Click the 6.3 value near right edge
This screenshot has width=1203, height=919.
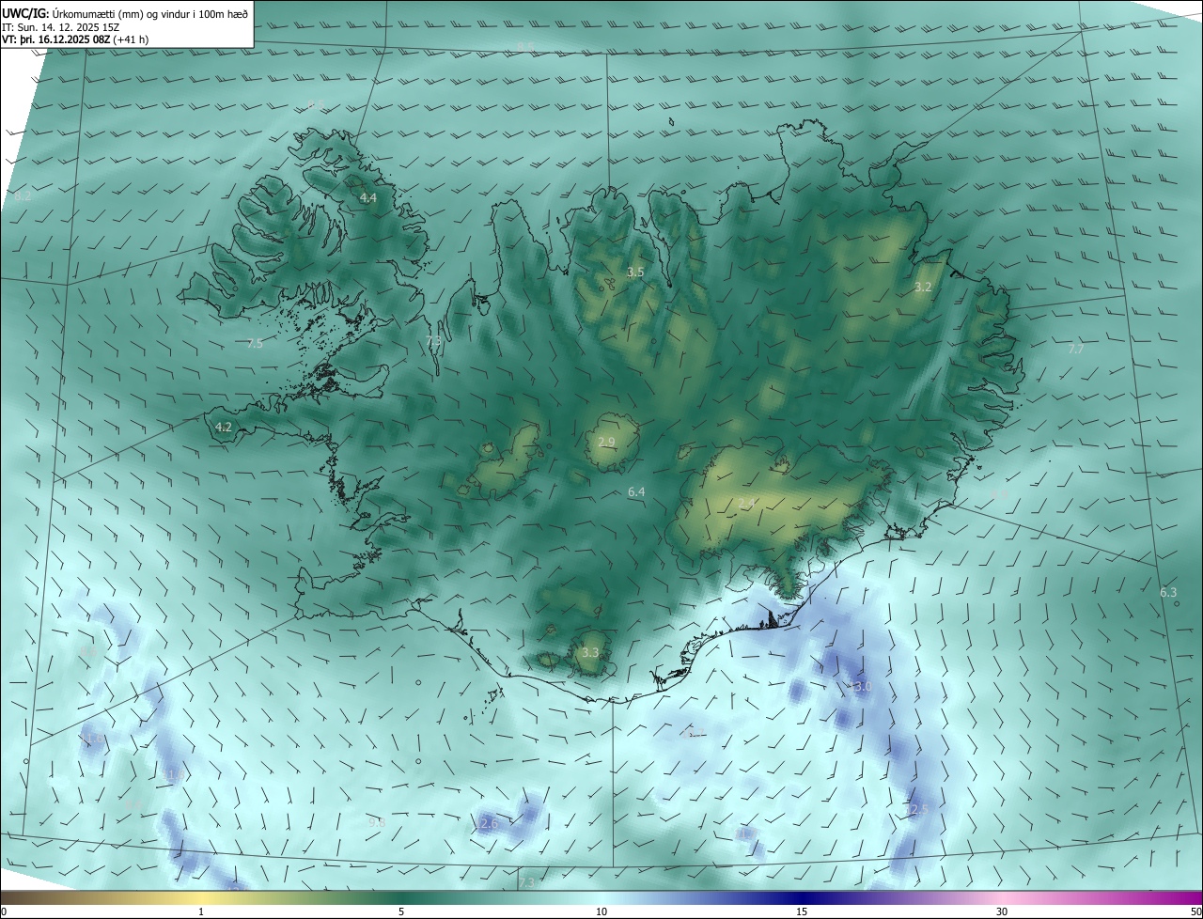[x=1168, y=593]
